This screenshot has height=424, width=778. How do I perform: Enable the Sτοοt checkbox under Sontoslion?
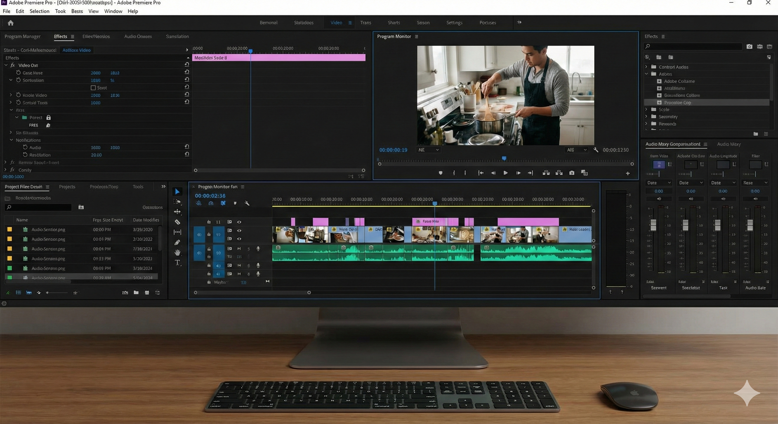click(93, 88)
